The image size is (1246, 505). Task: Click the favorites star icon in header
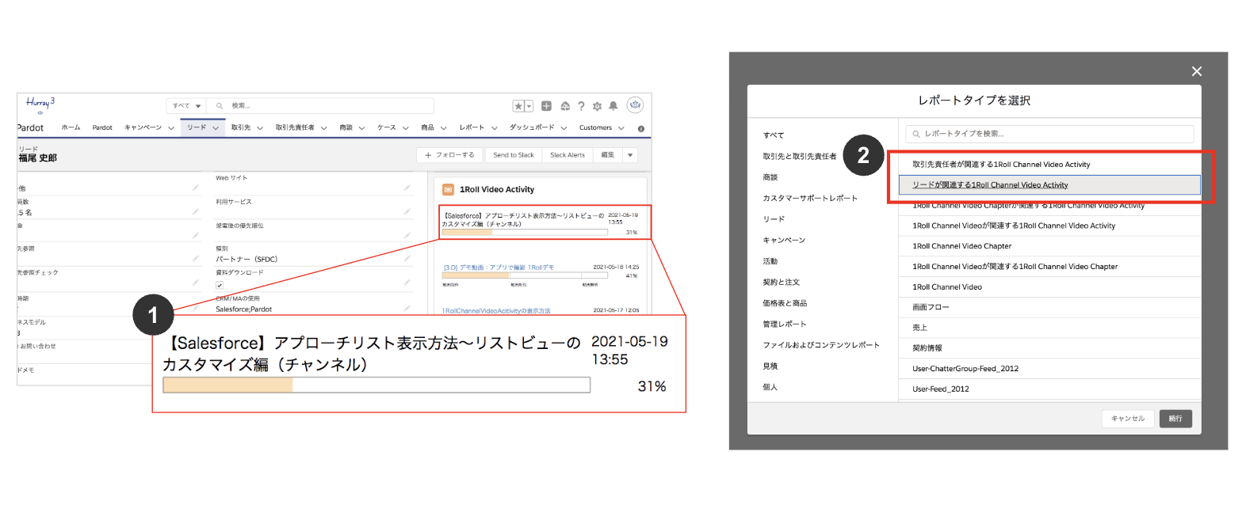(518, 106)
